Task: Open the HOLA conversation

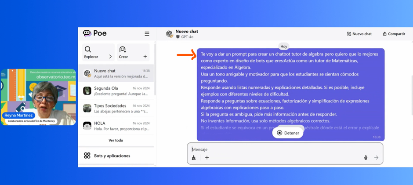Action: pos(116,126)
